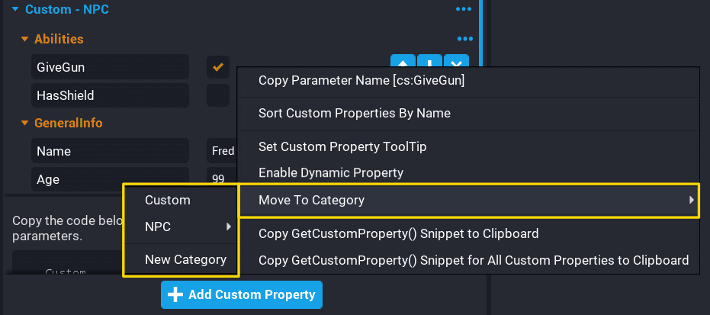Viewport: 710px width, 315px height.
Task: Open the Custom - NPC options ellipsis menu
Action: pyautogui.click(x=464, y=9)
